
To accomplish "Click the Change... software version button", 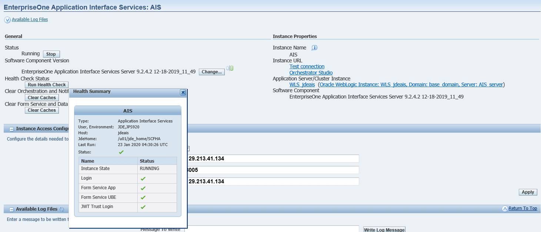I will 212,72.
